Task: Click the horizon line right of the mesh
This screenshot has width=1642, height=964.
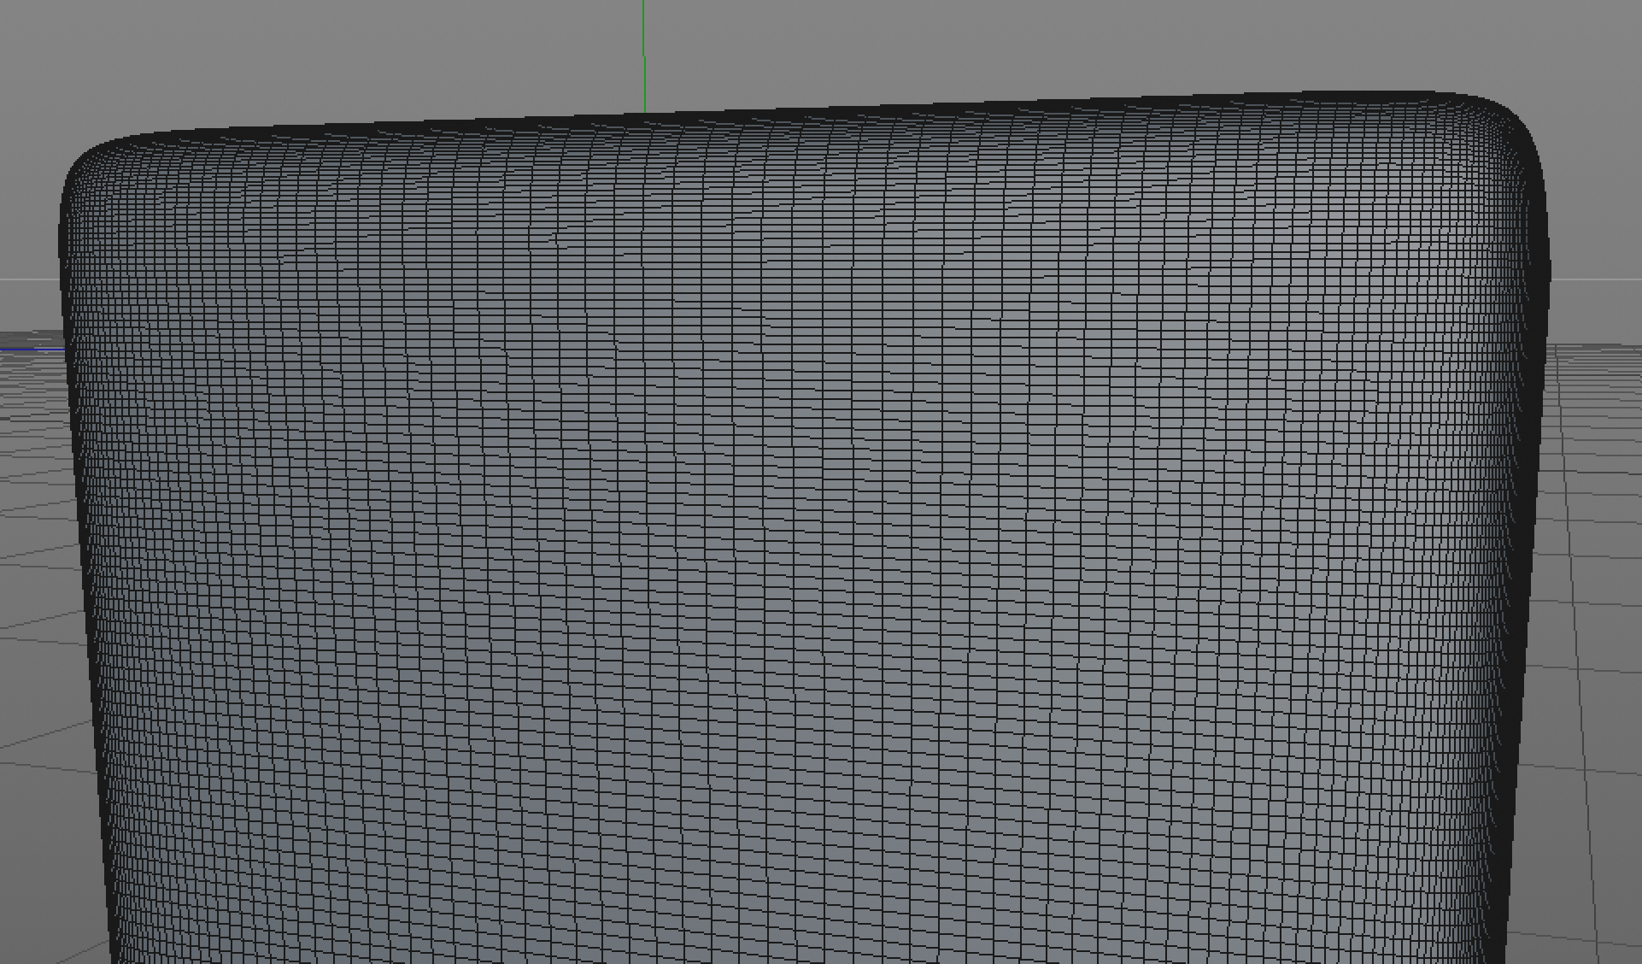Action: click(1598, 279)
